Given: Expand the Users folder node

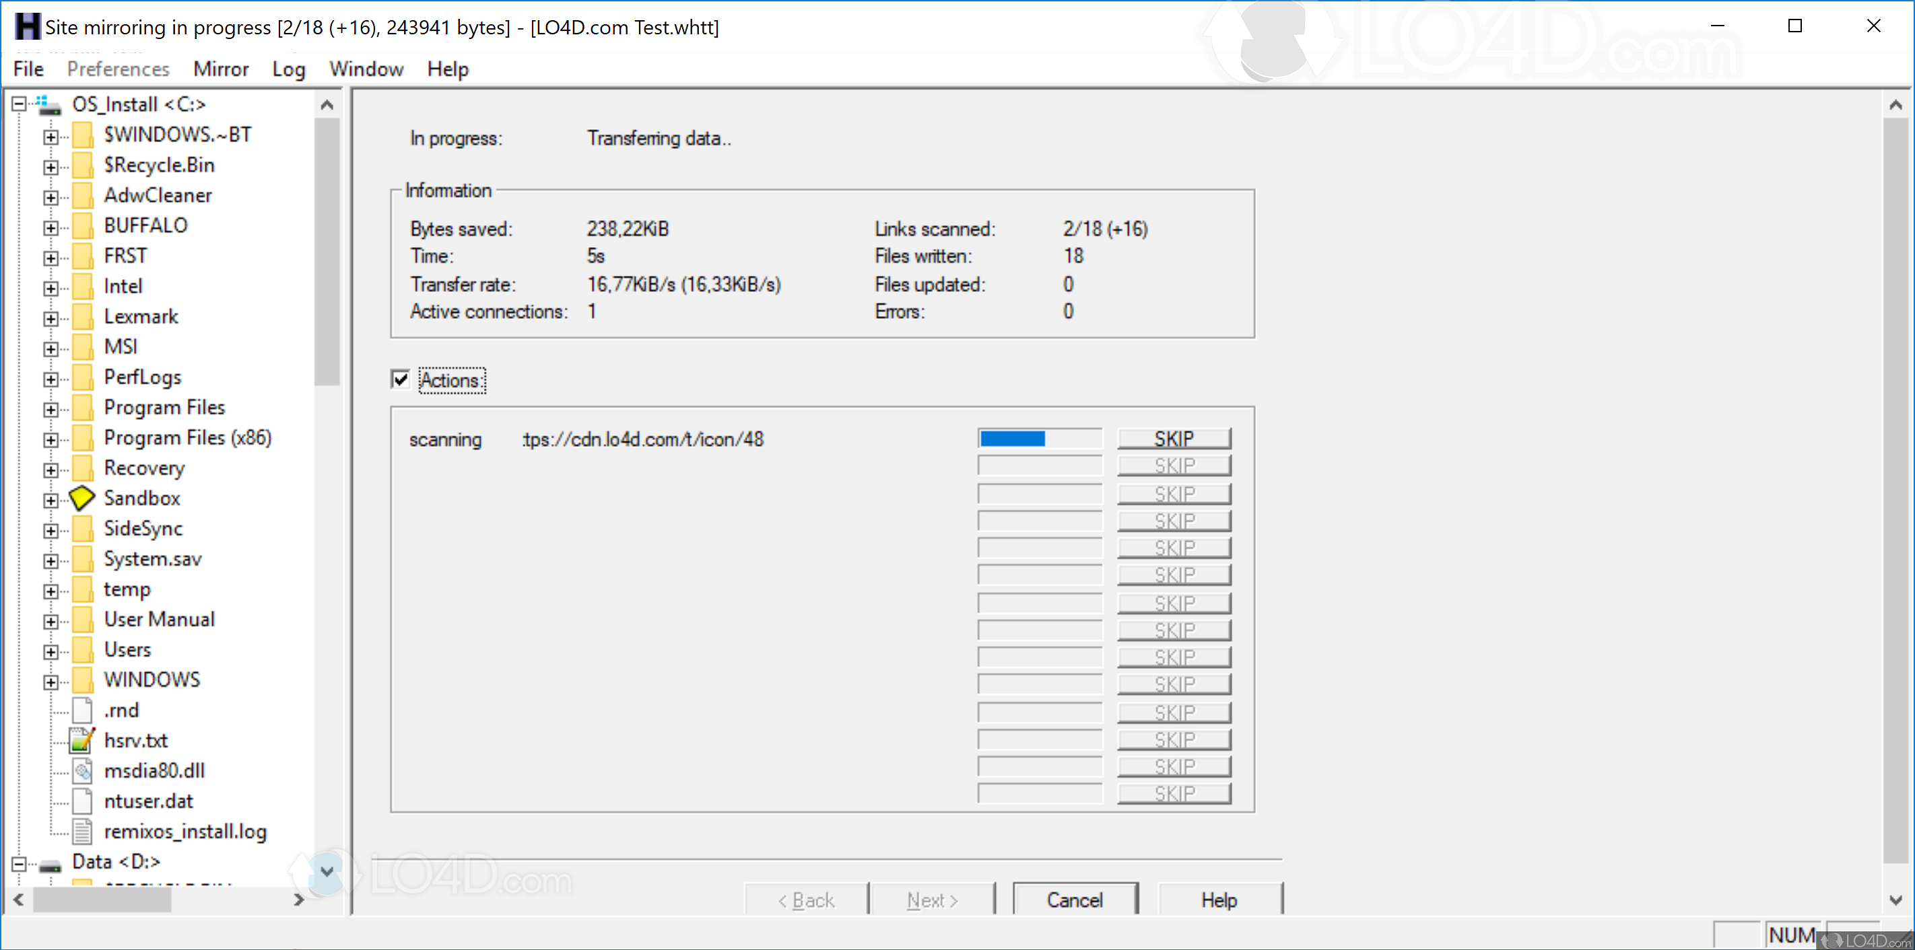Looking at the screenshot, I should click(x=51, y=651).
